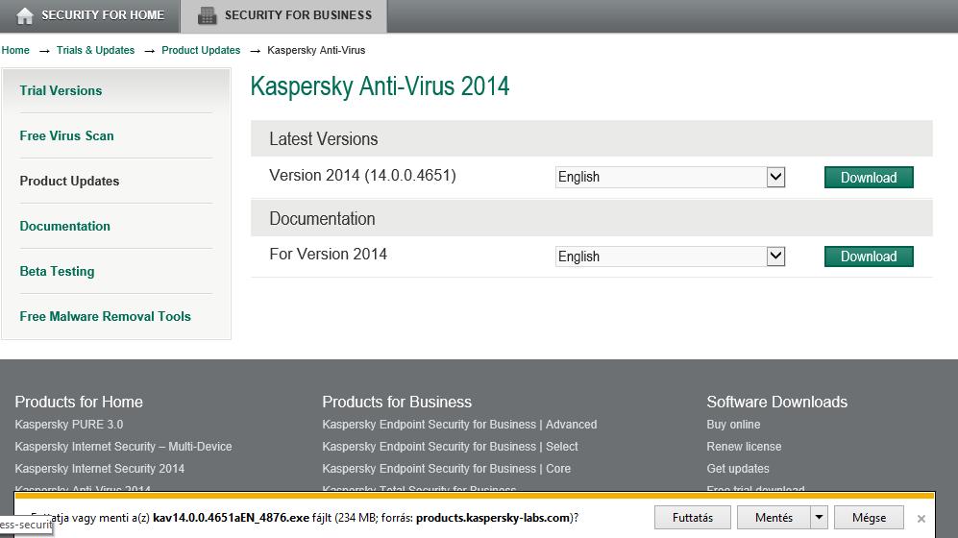Viewport: 958px width, 538px height.
Task: Open Beta Testing in the sidebar
Action: tap(57, 271)
